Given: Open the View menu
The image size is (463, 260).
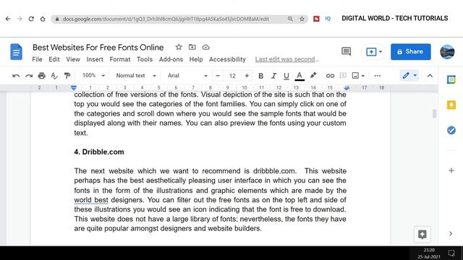Looking at the screenshot, I should (73, 59).
